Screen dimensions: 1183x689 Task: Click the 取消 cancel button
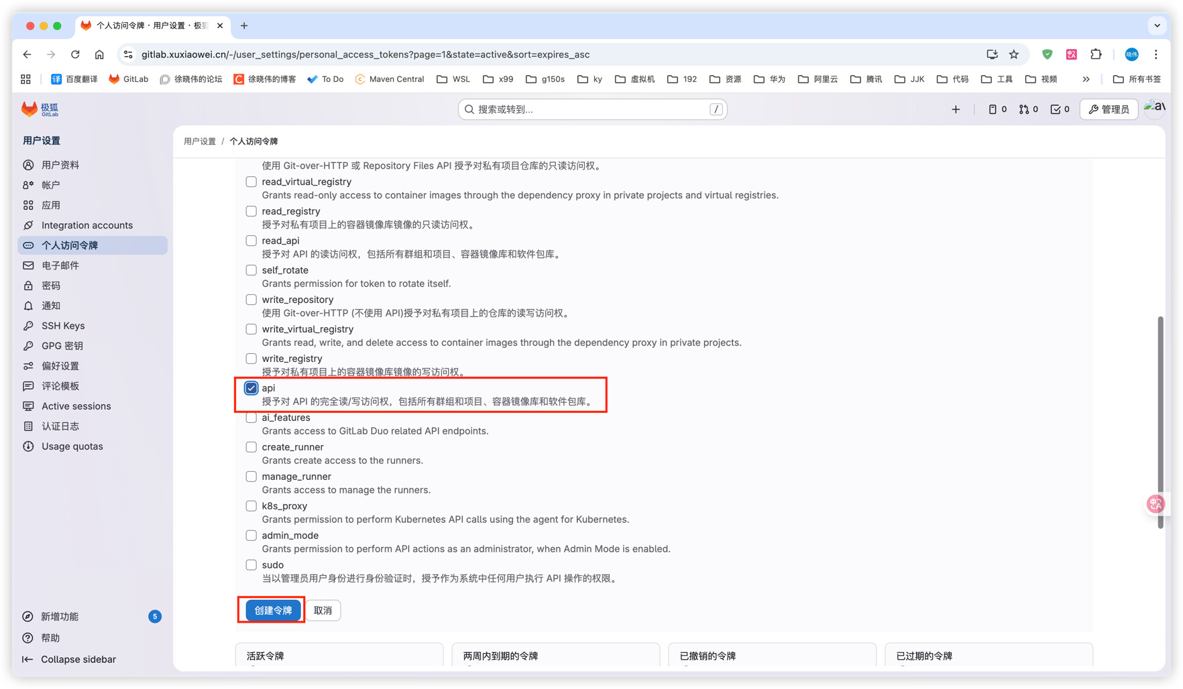pos(323,611)
